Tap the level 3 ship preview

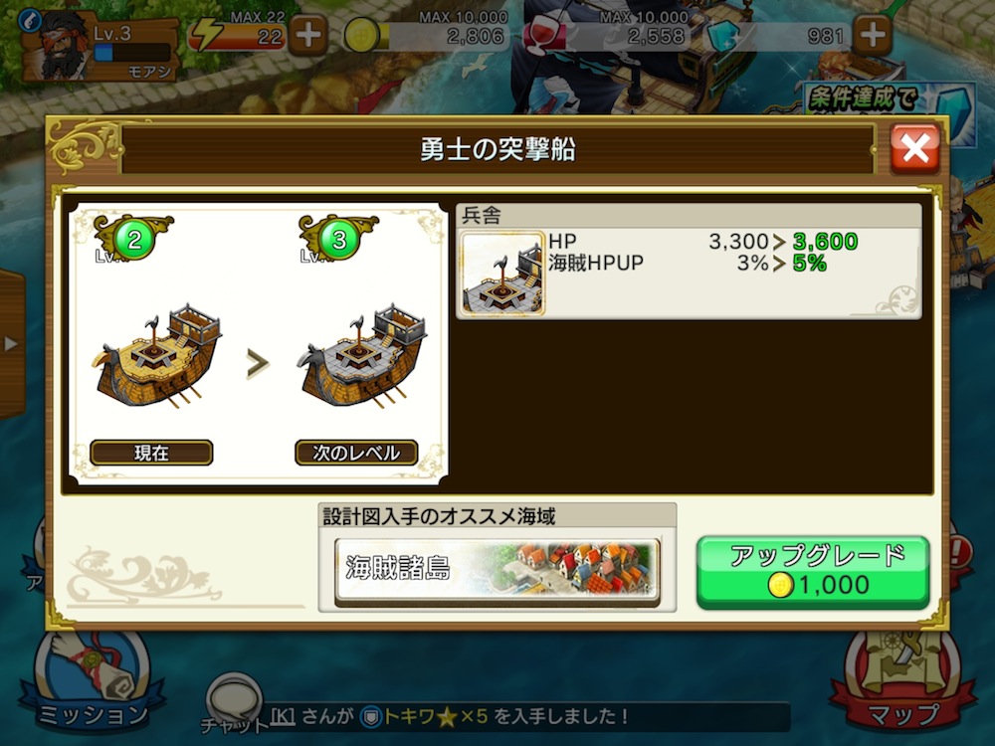[x=362, y=356]
